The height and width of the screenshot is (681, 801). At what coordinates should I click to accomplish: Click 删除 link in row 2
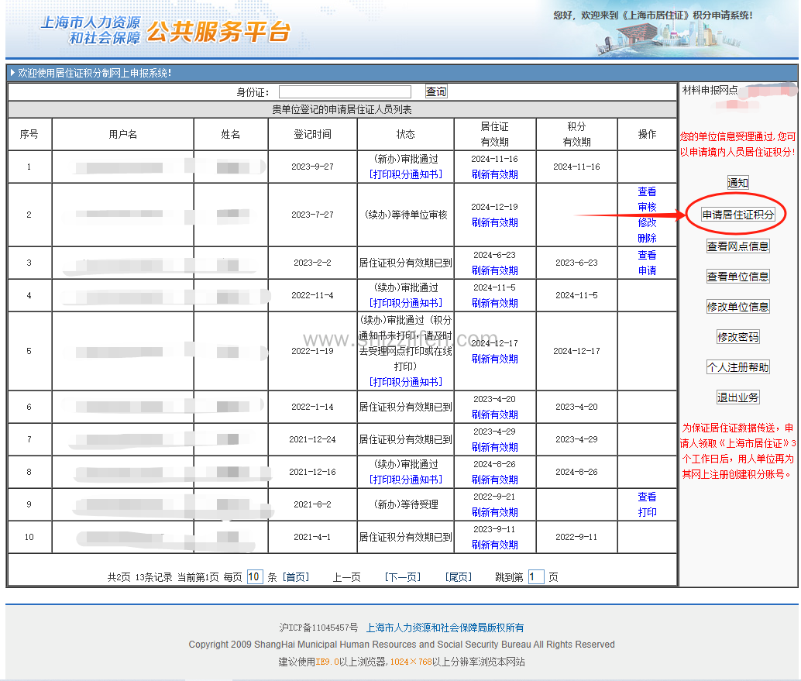click(x=647, y=238)
